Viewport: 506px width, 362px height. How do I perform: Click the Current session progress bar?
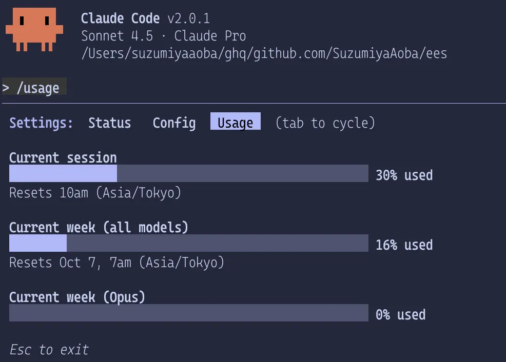point(188,174)
